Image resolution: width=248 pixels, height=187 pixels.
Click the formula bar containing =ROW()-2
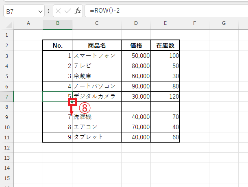(166, 11)
